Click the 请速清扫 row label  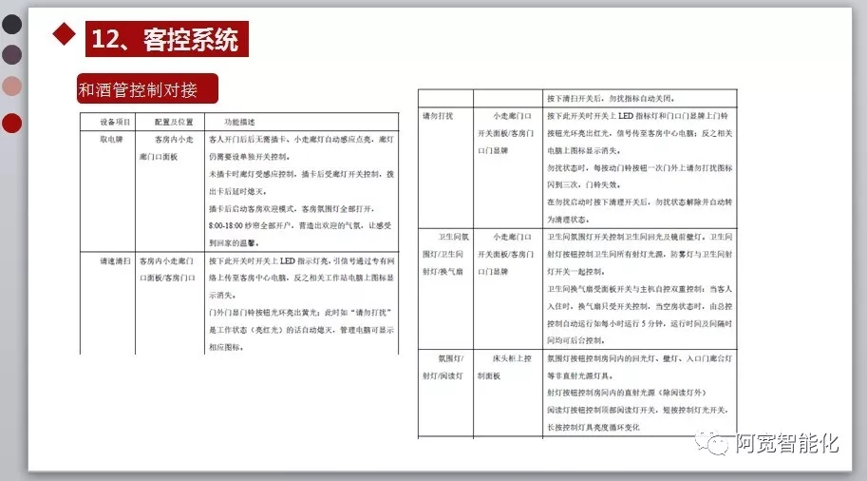116,260
